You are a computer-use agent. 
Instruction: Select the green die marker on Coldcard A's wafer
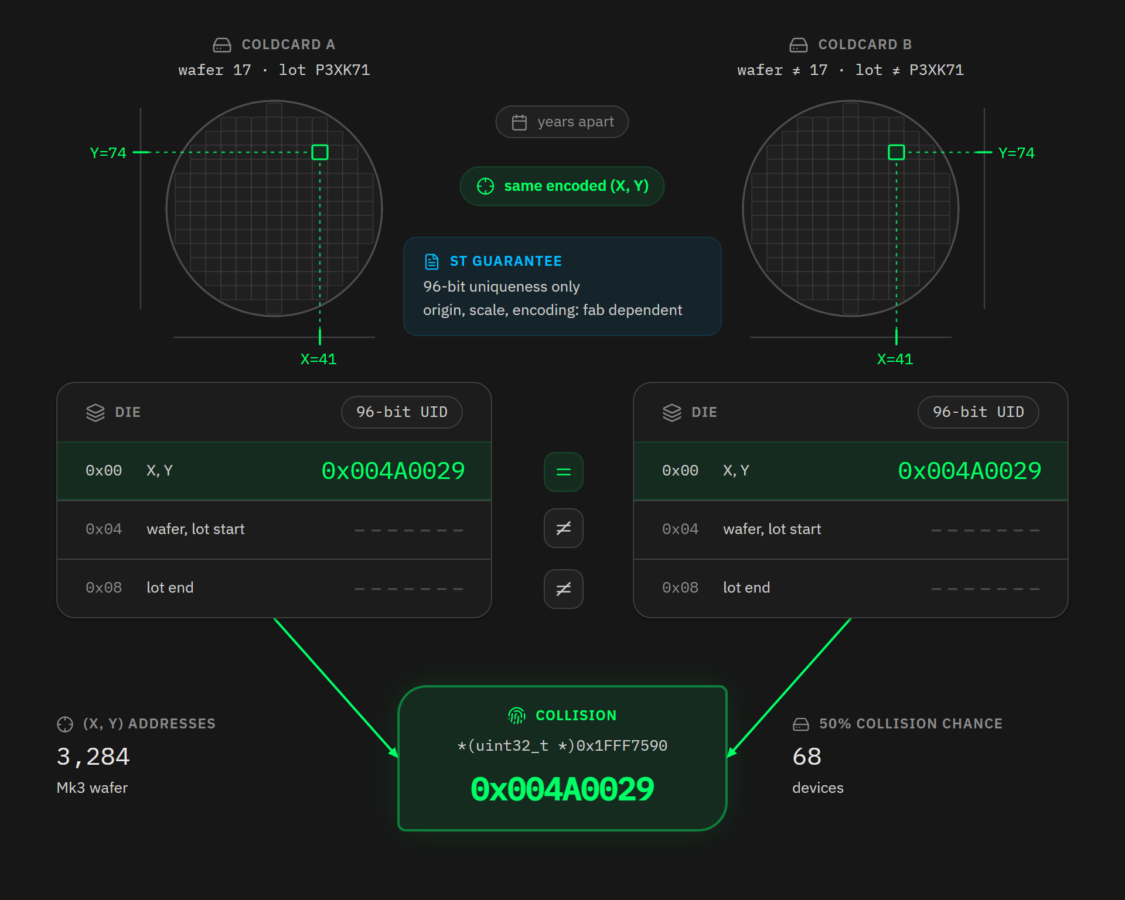(x=320, y=152)
